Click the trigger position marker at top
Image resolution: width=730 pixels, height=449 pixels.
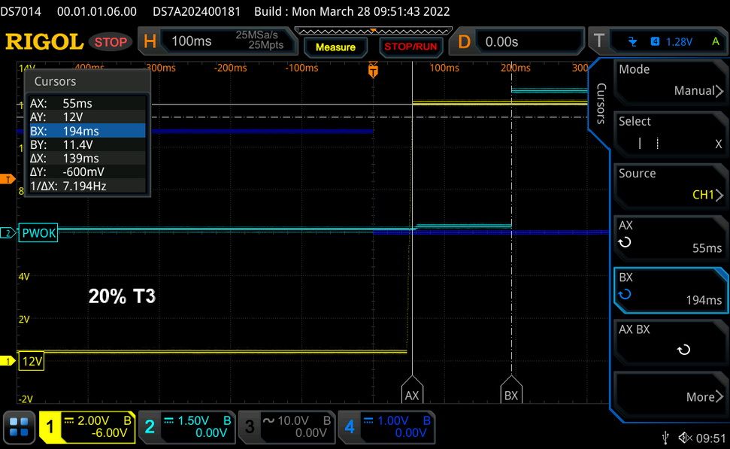(x=373, y=70)
